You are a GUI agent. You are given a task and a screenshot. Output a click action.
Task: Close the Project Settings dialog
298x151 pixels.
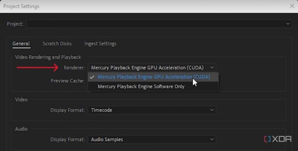292,6
